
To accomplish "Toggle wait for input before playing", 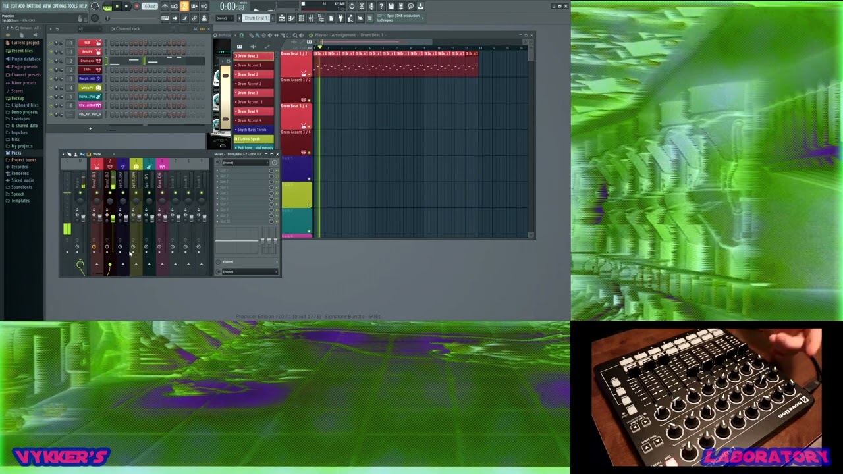I will tap(175, 6).
